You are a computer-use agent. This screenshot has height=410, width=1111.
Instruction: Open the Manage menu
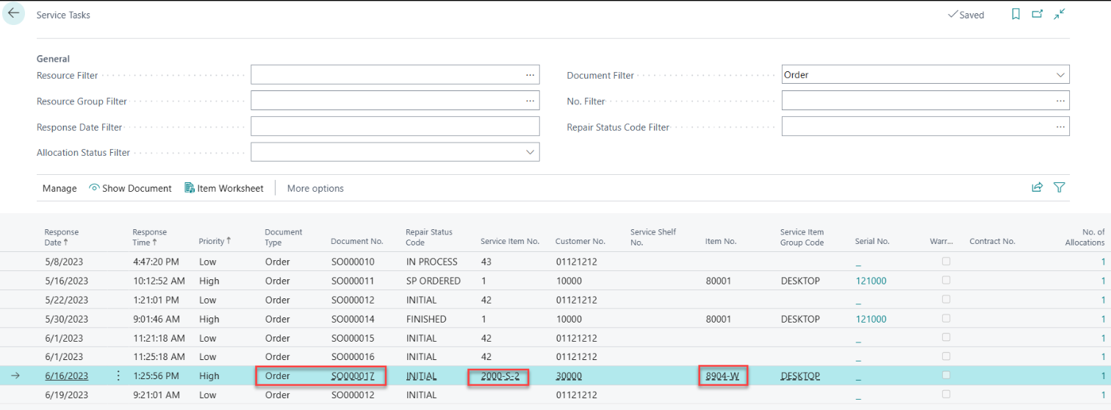pos(60,188)
